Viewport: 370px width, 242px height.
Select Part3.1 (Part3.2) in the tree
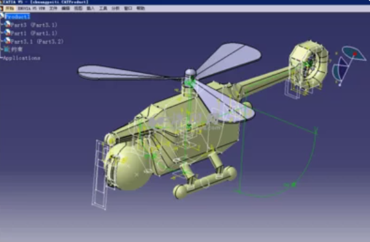pos(37,42)
